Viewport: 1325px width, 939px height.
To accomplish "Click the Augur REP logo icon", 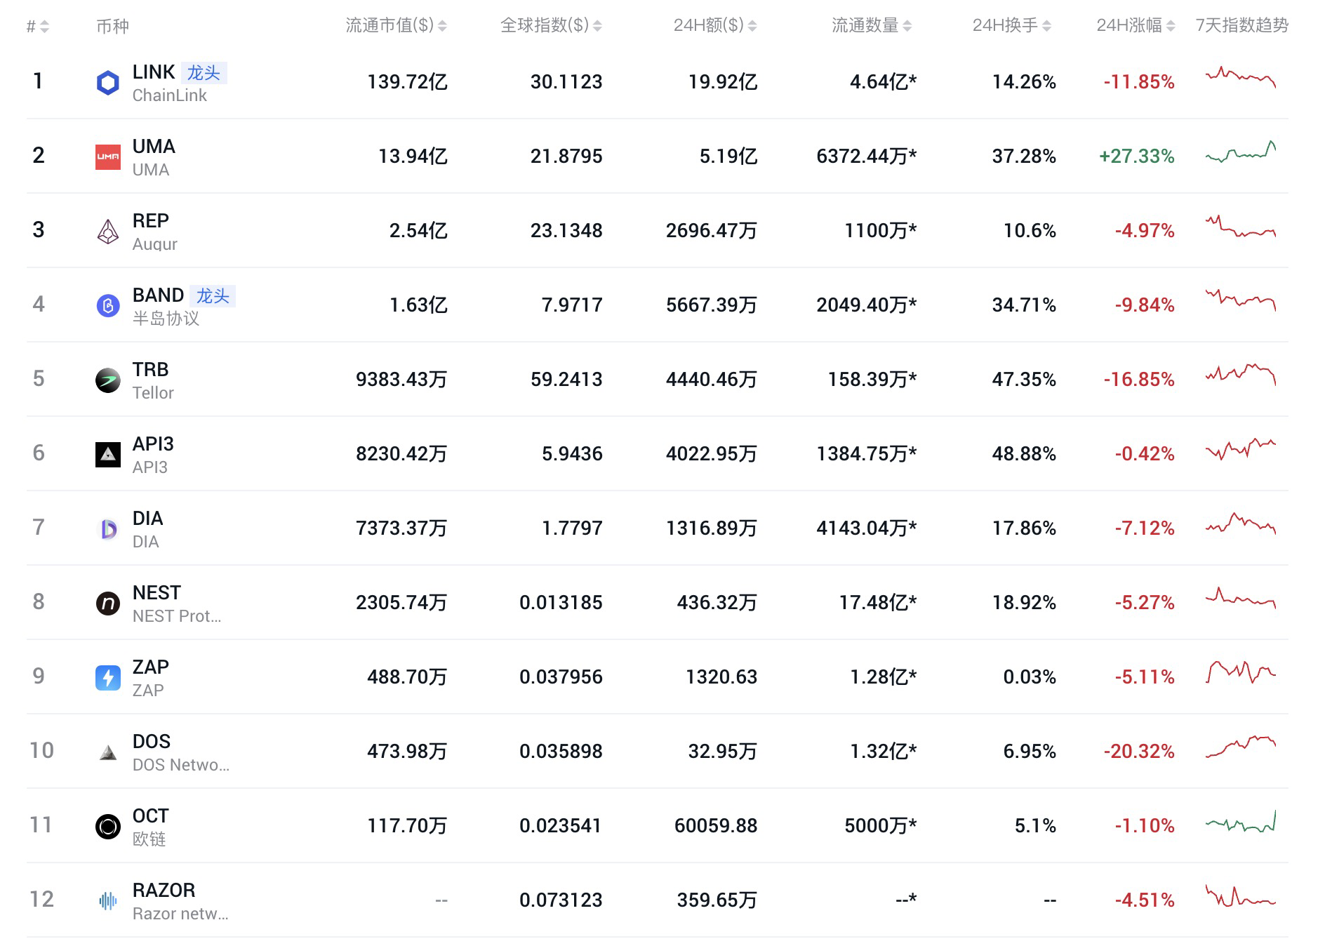I will (107, 232).
